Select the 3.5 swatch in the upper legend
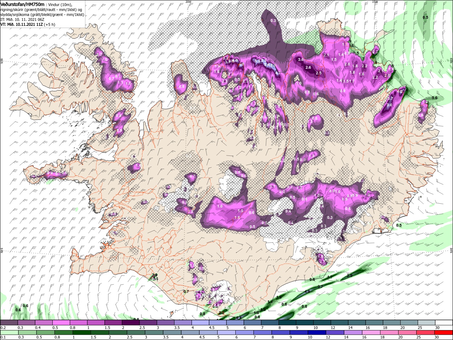Image resolution: width=453 pixels, height=340 pixels. (183, 323)
